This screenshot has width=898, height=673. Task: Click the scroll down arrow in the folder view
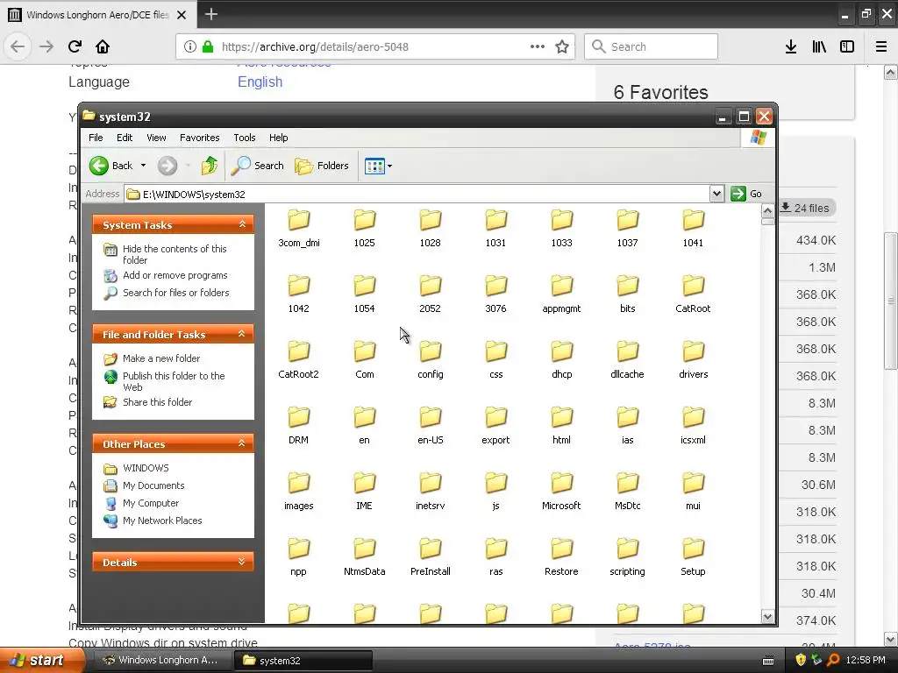(767, 616)
